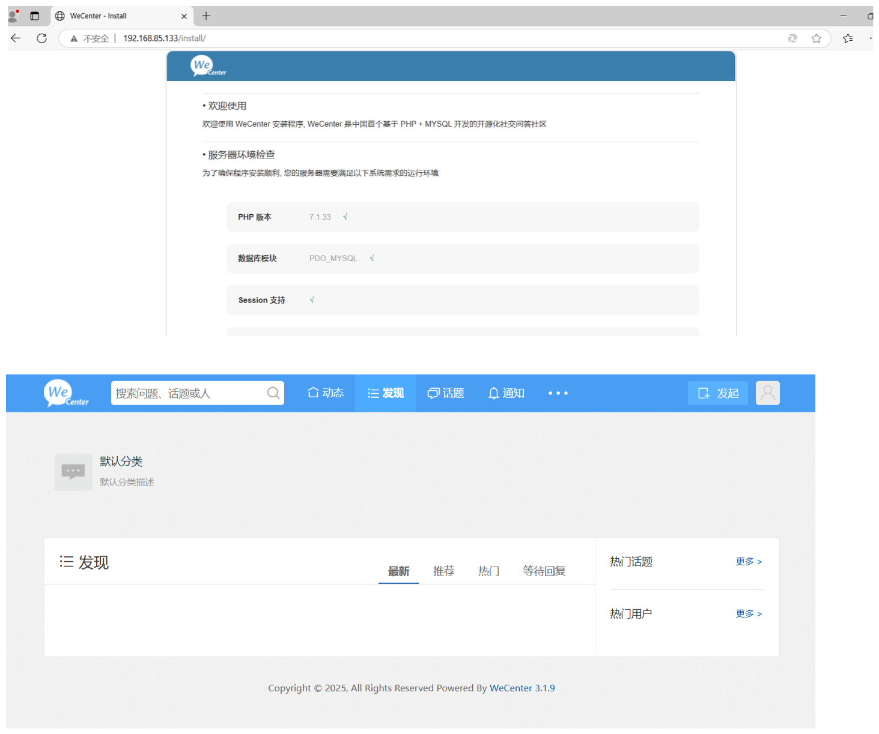Reload the install page
The height and width of the screenshot is (734, 879).
[x=41, y=38]
